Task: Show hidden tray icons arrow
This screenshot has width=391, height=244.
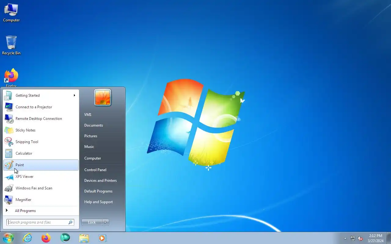Action: (x=345, y=238)
